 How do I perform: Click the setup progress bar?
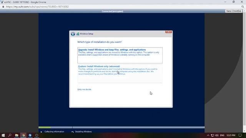(x=121, y=127)
